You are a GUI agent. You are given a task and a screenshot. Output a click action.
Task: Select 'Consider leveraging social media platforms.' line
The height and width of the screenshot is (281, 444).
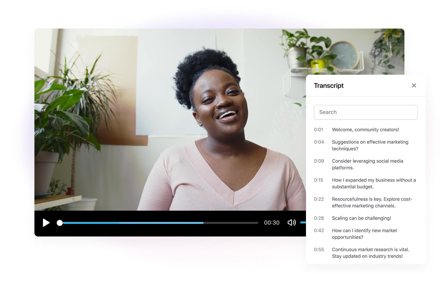click(367, 164)
